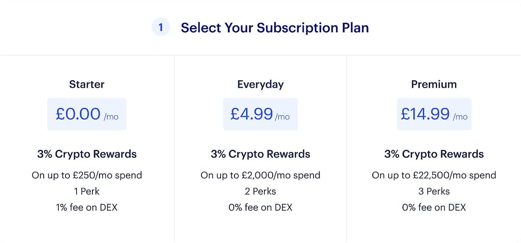Click the 3 Perks line in Premium plan
Image resolution: width=521 pixels, height=243 pixels.
tap(434, 191)
